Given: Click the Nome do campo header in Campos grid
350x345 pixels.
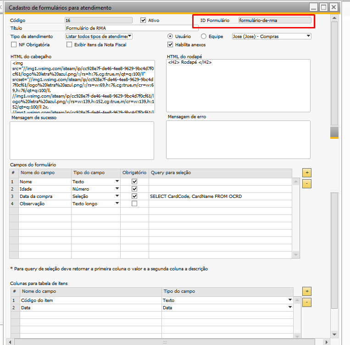Looking at the screenshot, I should pyautogui.click(x=45, y=173).
